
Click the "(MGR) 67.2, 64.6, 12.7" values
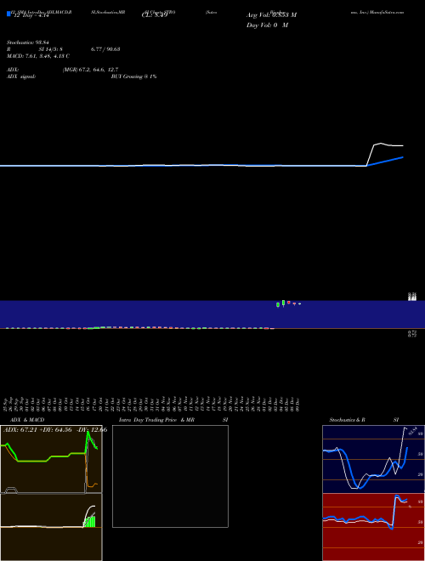point(90,70)
